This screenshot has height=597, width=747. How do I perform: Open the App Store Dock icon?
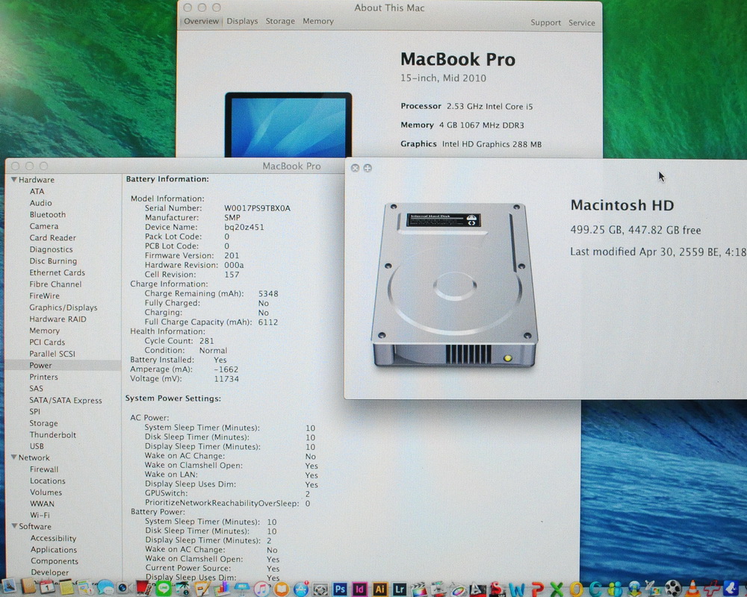click(301, 590)
